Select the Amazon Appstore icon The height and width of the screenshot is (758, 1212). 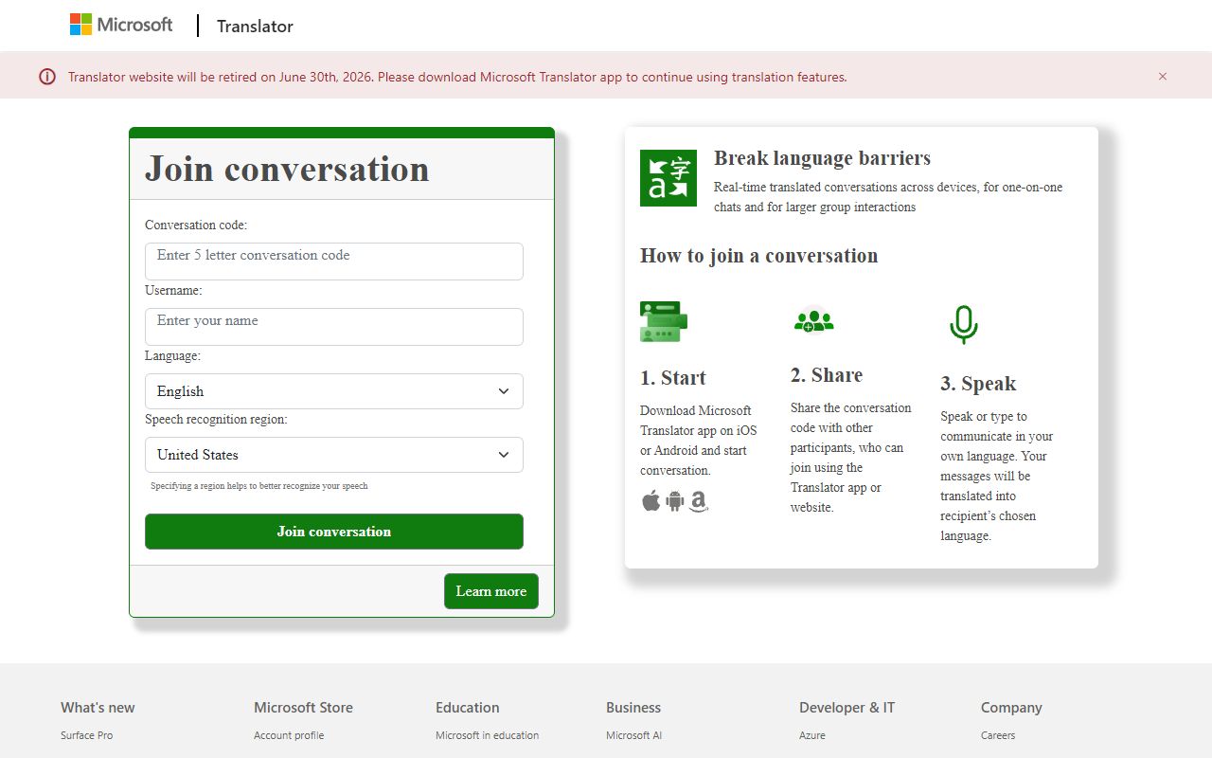coord(698,503)
